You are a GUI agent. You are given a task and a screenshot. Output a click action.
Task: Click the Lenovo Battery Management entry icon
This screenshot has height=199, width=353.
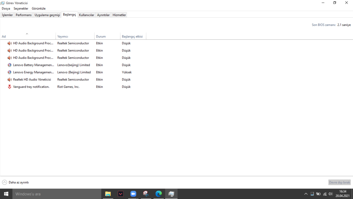pos(9,65)
